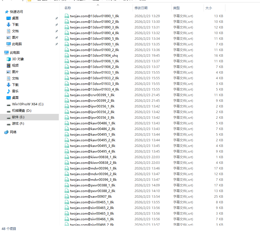Click the Quick access star icon

click(x=7, y=12)
